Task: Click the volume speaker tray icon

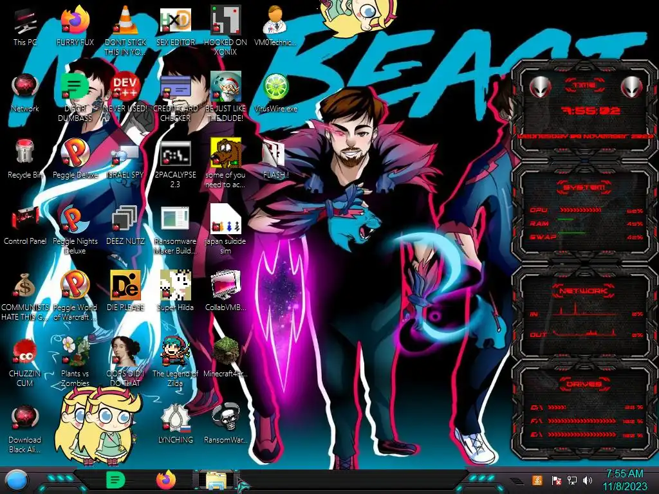Action: (588, 480)
